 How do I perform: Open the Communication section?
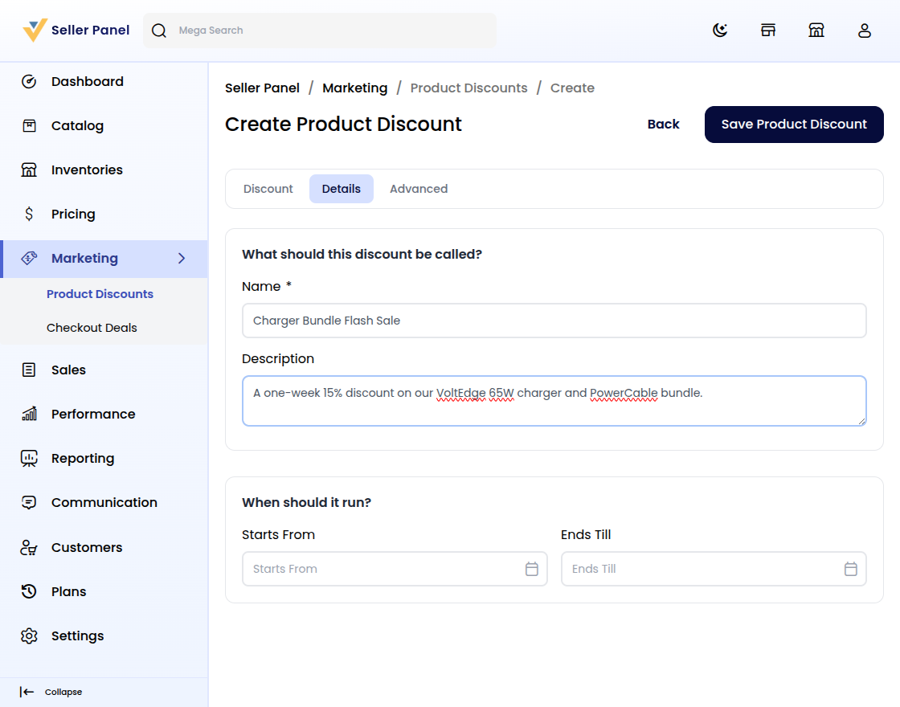[104, 503]
